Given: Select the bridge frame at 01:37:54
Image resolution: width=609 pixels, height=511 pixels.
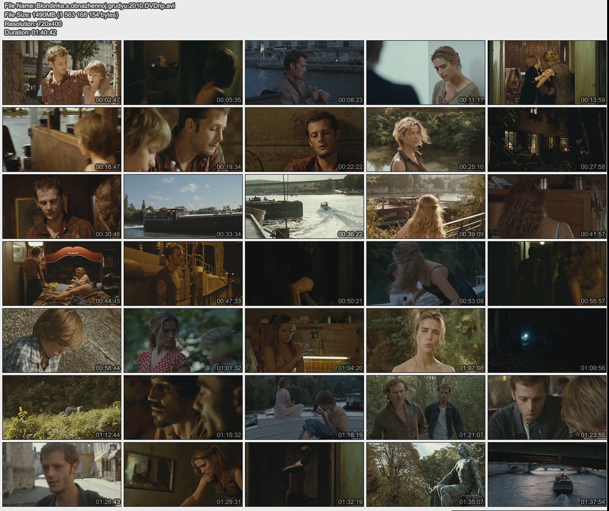Looking at the screenshot, I should pyautogui.click(x=547, y=474).
